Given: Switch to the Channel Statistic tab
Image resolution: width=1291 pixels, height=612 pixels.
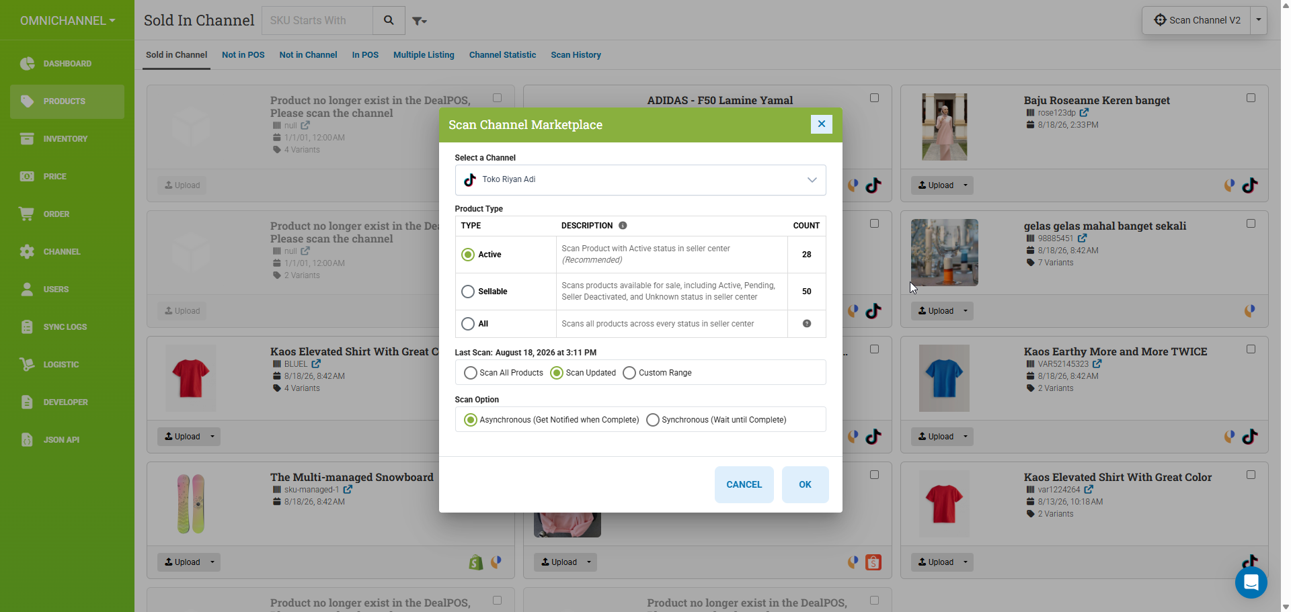Looking at the screenshot, I should pos(502,55).
